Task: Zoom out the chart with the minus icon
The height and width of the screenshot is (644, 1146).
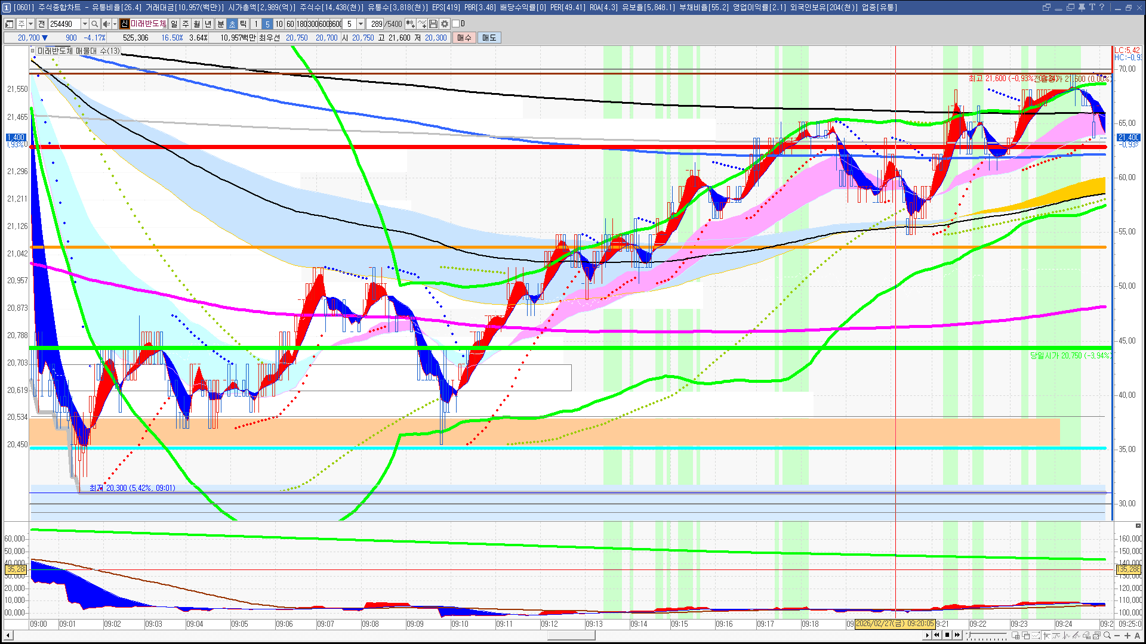Action: [1117, 635]
